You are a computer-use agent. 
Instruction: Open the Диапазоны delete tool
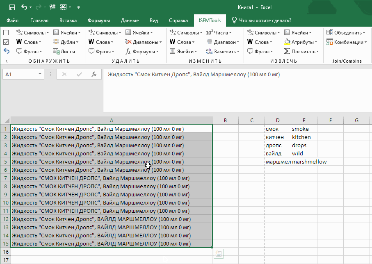click(x=143, y=42)
